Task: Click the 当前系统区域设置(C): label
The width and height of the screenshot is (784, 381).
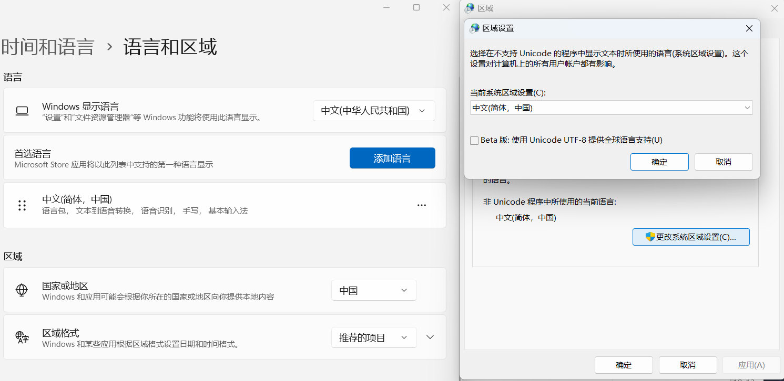Action: (508, 92)
